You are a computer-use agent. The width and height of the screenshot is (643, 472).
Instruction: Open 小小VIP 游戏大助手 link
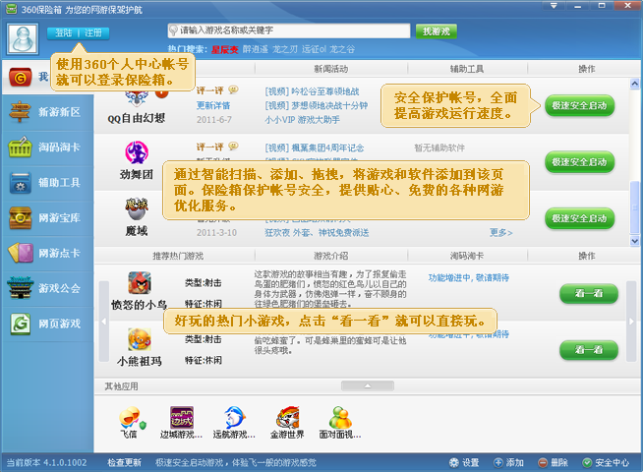(302, 120)
